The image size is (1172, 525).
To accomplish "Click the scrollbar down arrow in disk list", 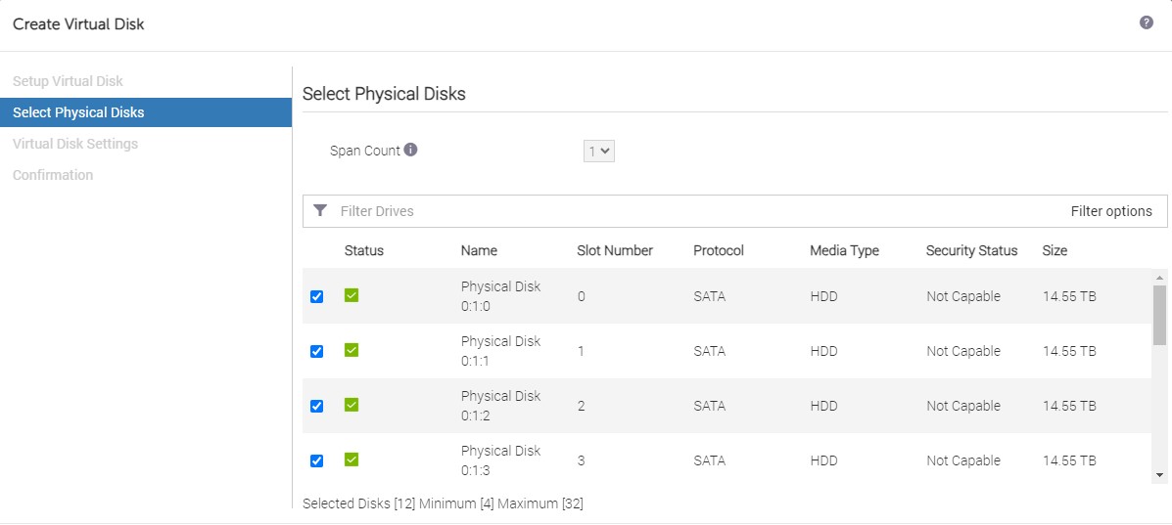I will (1159, 474).
